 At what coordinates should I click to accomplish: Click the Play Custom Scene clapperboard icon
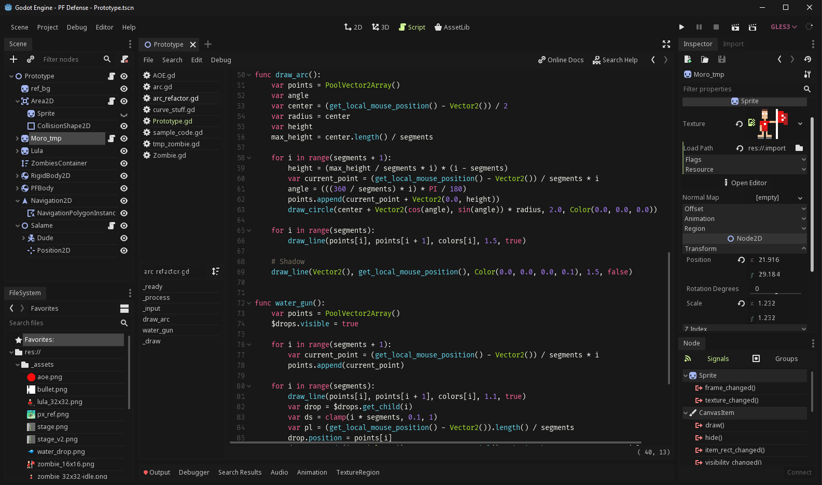tap(753, 27)
